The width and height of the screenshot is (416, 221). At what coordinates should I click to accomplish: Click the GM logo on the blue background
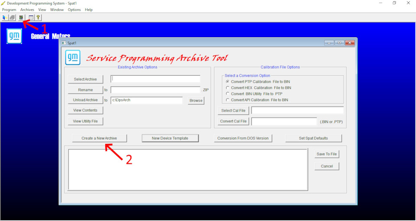[14, 36]
